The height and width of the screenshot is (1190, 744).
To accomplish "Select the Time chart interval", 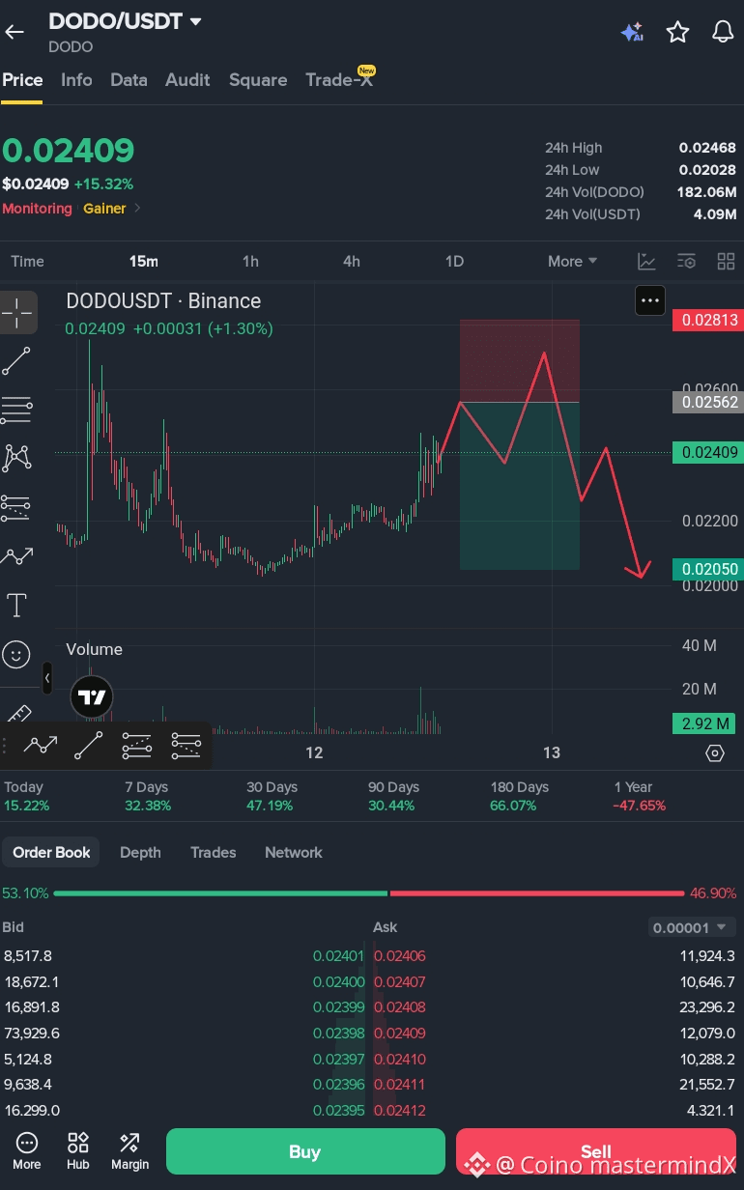I will [27, 262].
